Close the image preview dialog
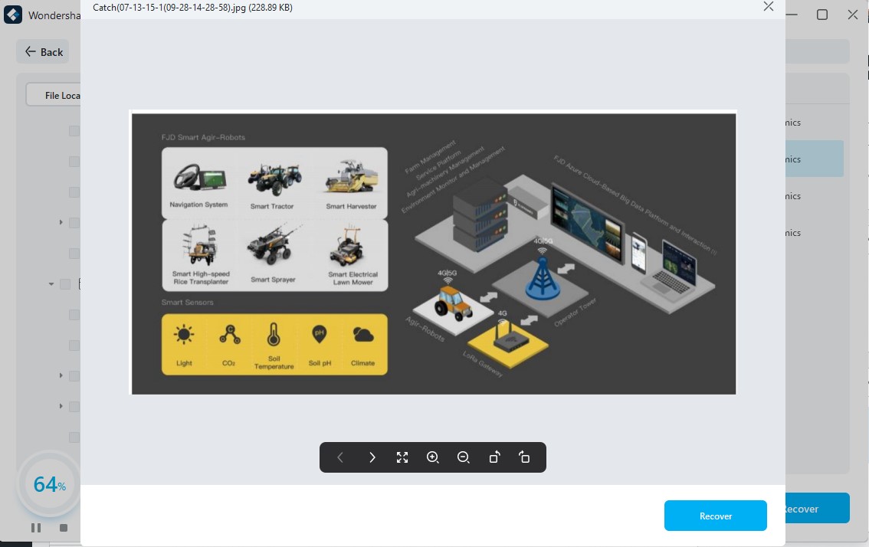 [x=768, y=7]
